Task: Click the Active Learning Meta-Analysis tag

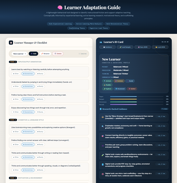Action: click(x=89, y=24)
